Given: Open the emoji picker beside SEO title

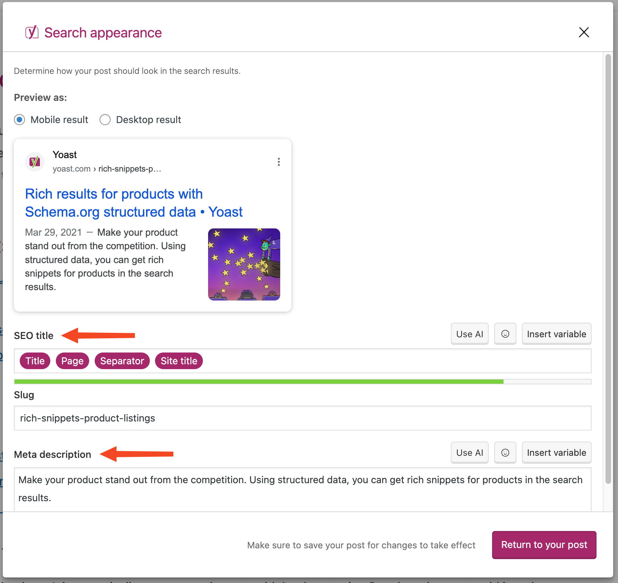Looking at the screenshot, I should [505, 333].
